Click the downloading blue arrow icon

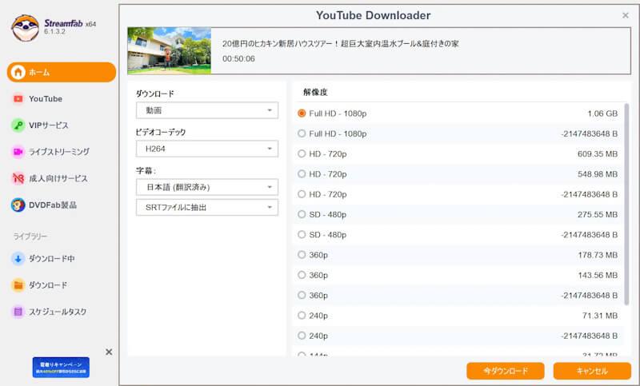(18, 258)
